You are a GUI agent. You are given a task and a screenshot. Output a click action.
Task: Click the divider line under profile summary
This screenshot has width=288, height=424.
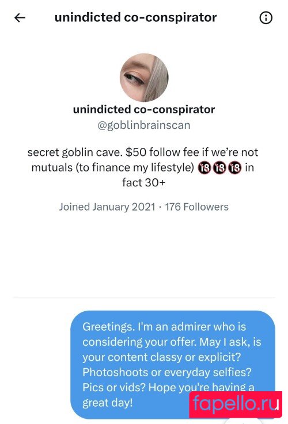pos(144,297)
